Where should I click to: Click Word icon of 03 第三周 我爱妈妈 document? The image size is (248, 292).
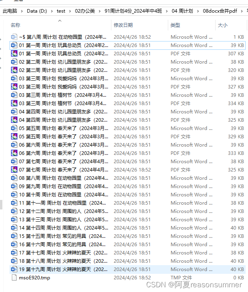pyautogui.click(x=14, y=78)
